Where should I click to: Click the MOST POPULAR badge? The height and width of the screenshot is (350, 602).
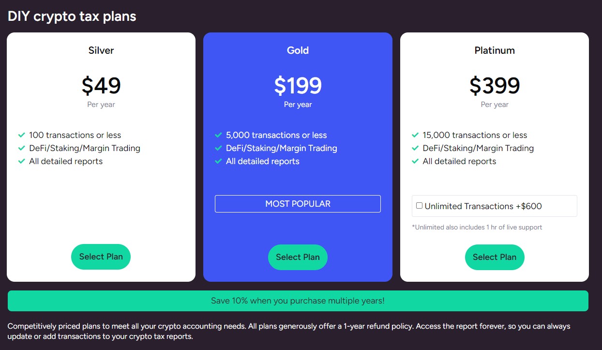298,204
